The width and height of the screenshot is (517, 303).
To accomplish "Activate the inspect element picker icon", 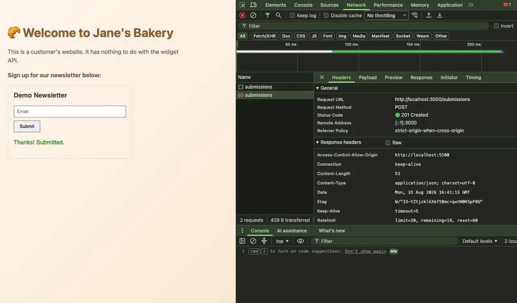I will (x=242, y=5).
